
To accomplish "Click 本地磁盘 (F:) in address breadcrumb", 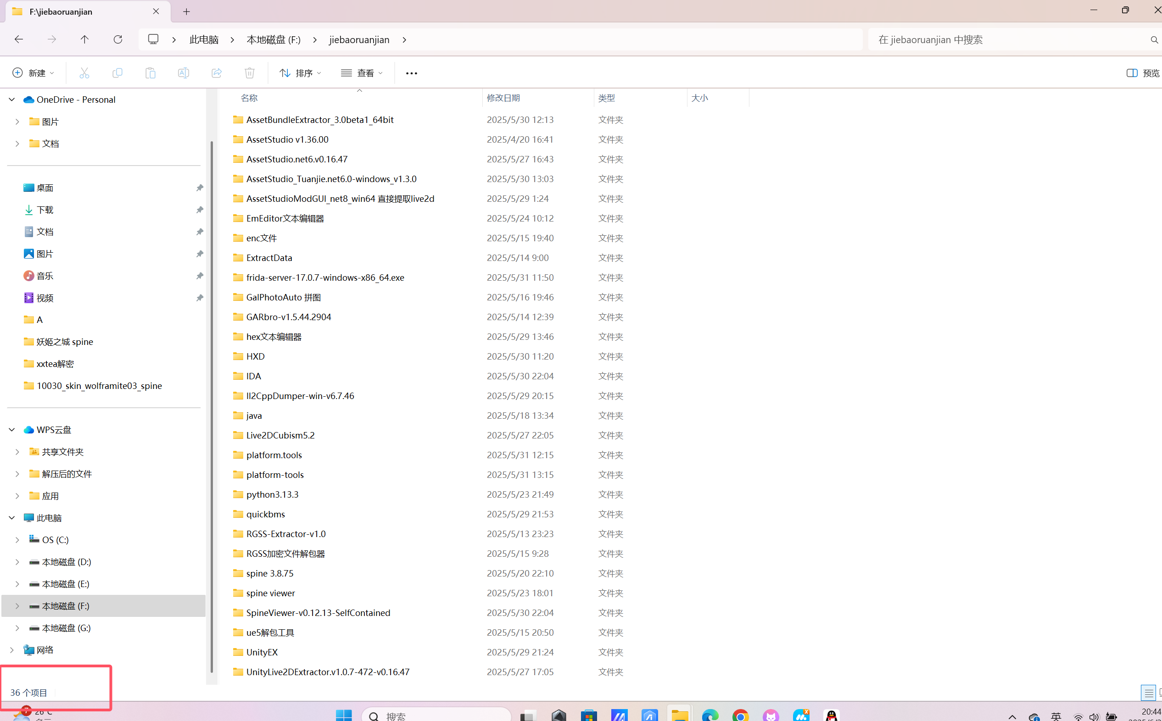I will coord(274,39).
